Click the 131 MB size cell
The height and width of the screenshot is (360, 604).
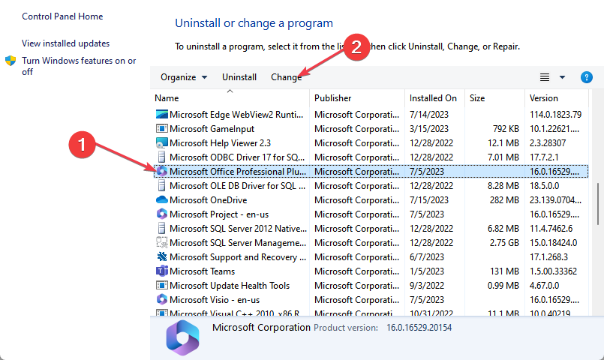pos(504,271)
